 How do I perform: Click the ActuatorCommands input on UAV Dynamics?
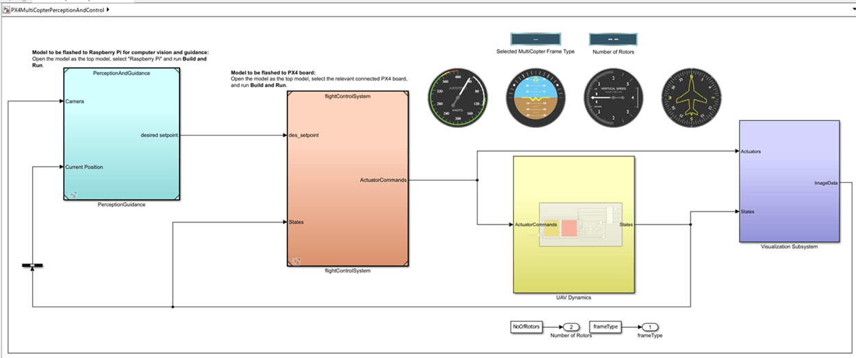(536, 225)
